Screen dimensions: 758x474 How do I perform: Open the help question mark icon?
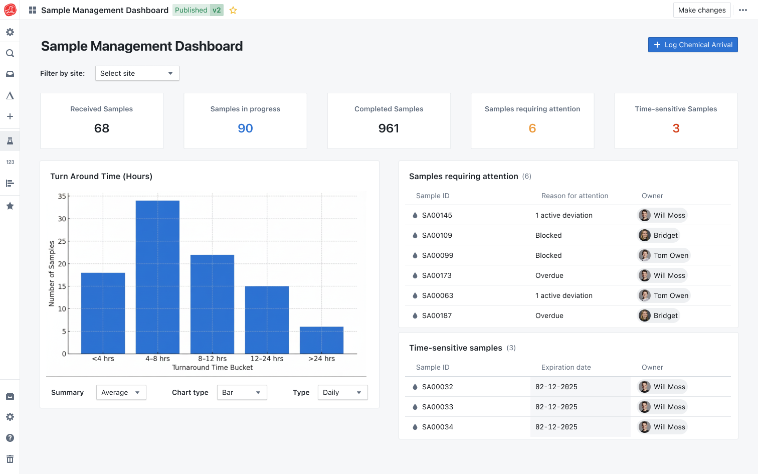point(10,438)
